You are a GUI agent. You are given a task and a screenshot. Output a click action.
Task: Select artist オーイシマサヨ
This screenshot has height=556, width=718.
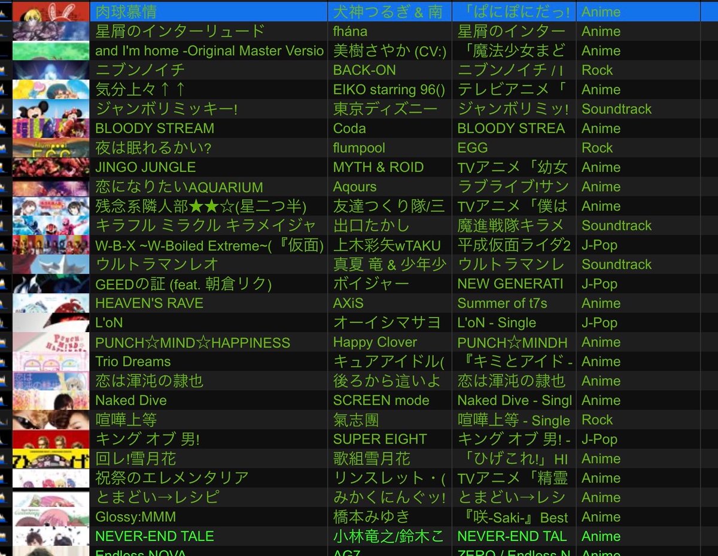click(387, 323)
